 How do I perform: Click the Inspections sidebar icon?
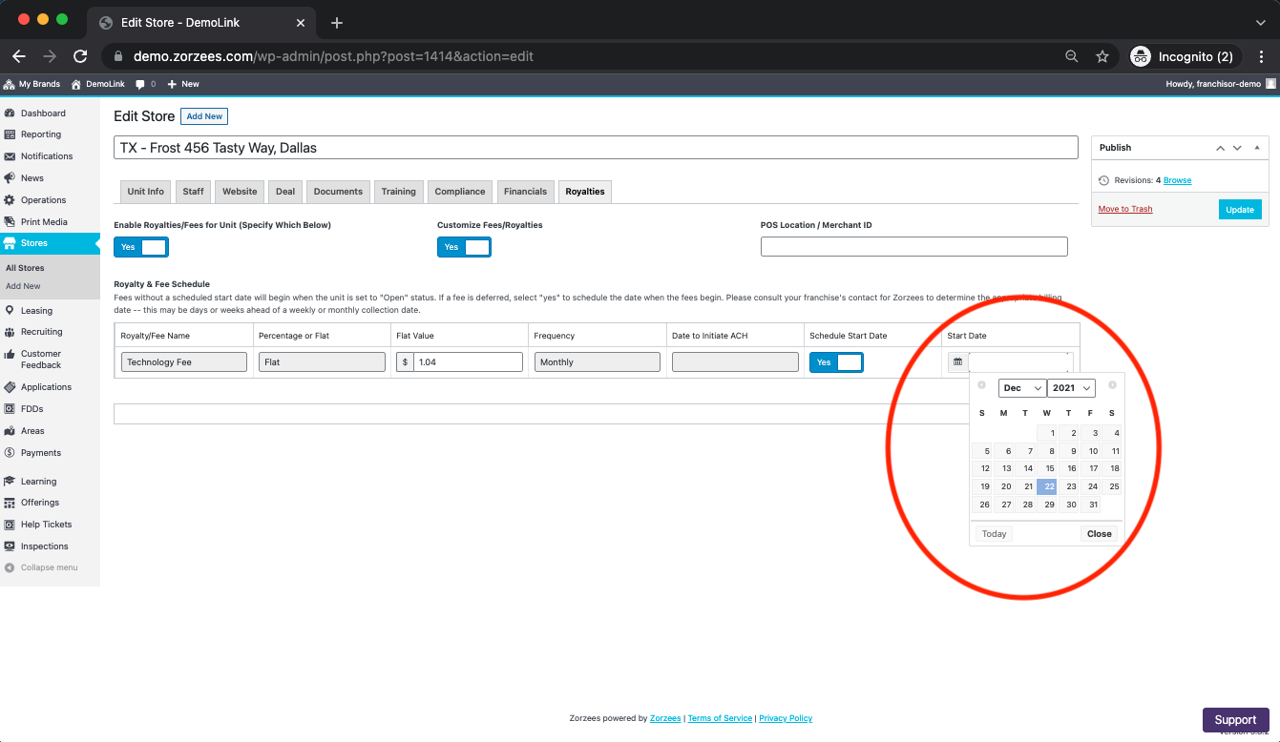pos(43,546)
